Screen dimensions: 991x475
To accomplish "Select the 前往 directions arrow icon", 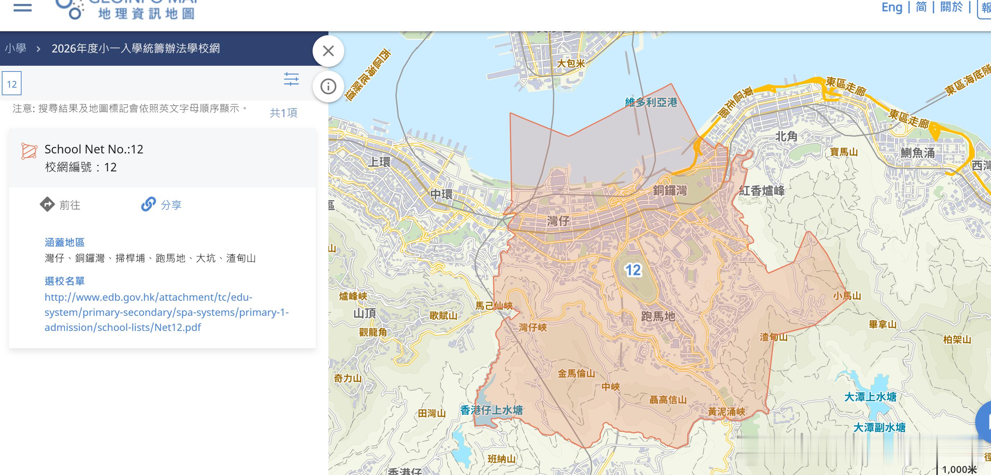I will point(47,204).
